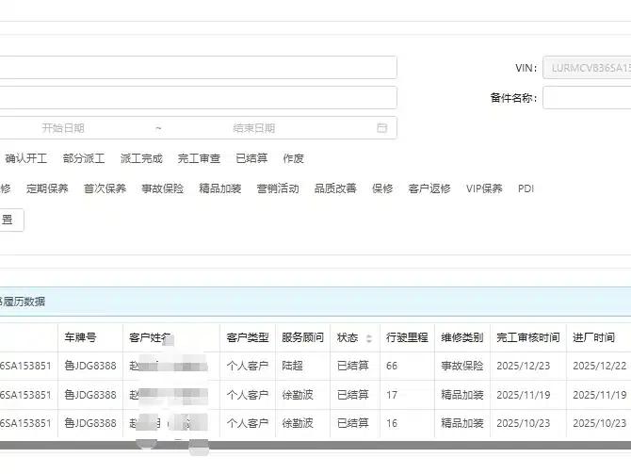The height and width of the screenshot is (474, 631).
Task: Click the 结束日期 end date field
Action: pos(254,128)
